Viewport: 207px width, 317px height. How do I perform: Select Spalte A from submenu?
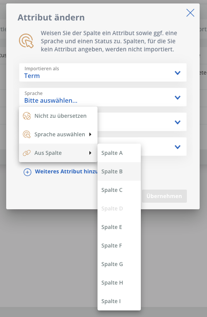pos(119,153)
